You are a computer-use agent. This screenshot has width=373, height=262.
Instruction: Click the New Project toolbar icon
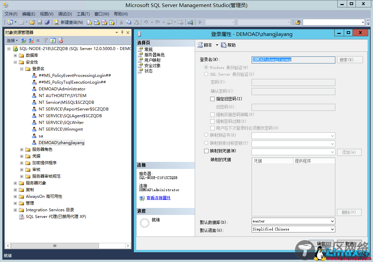click(x=10, y=22)
